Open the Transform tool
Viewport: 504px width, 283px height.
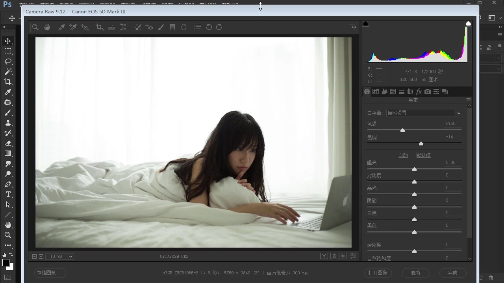pos(123,27)
